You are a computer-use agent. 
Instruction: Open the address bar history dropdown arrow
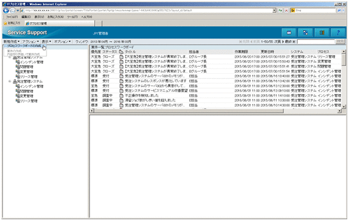point(274,11)
